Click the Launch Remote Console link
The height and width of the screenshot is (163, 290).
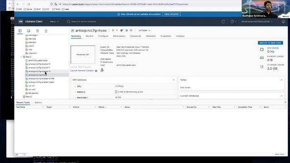point(82,71)
